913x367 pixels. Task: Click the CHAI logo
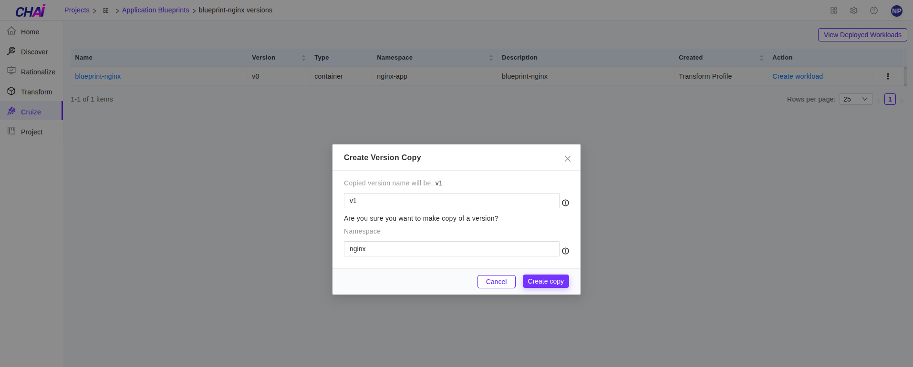(x=31, y=11)
